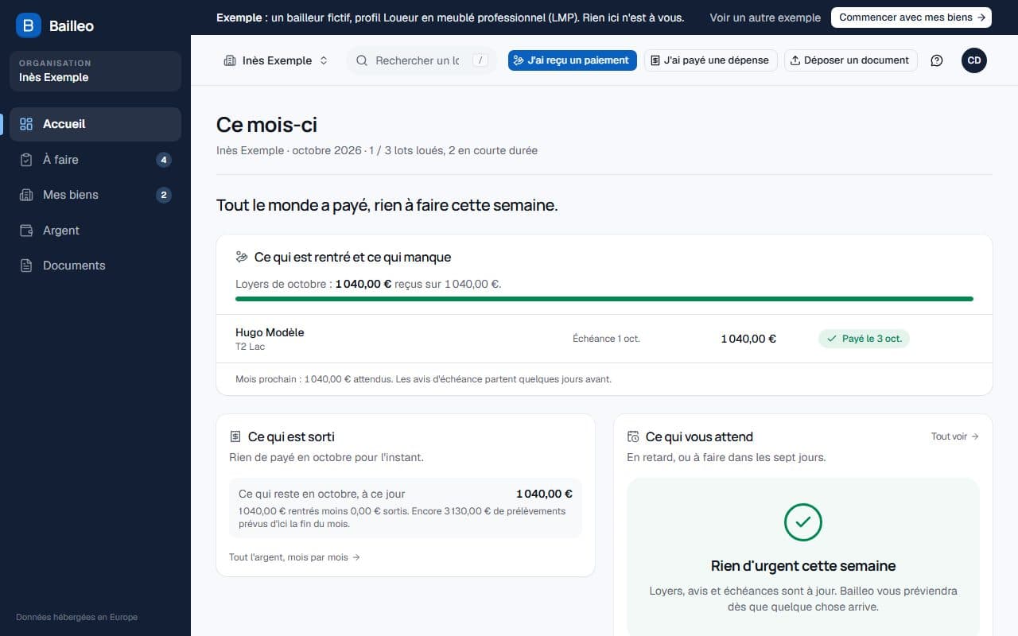This screenshot has height=636, width=1018.
Task: Open the CD user avatar menu
Action: 974,60
